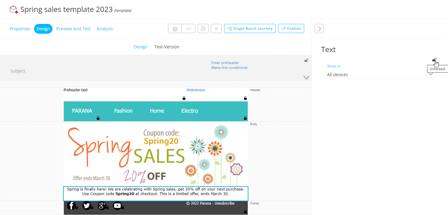Switch to the Preview And Test tab
The height and width of the screenshot is (215, 448).
coord(73,29)
